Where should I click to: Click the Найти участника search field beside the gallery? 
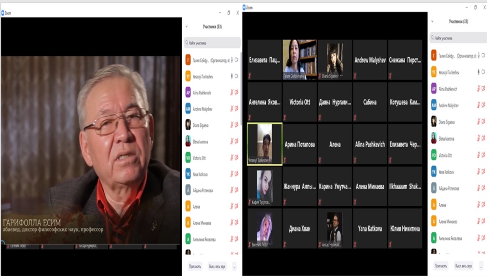point(458,38)
